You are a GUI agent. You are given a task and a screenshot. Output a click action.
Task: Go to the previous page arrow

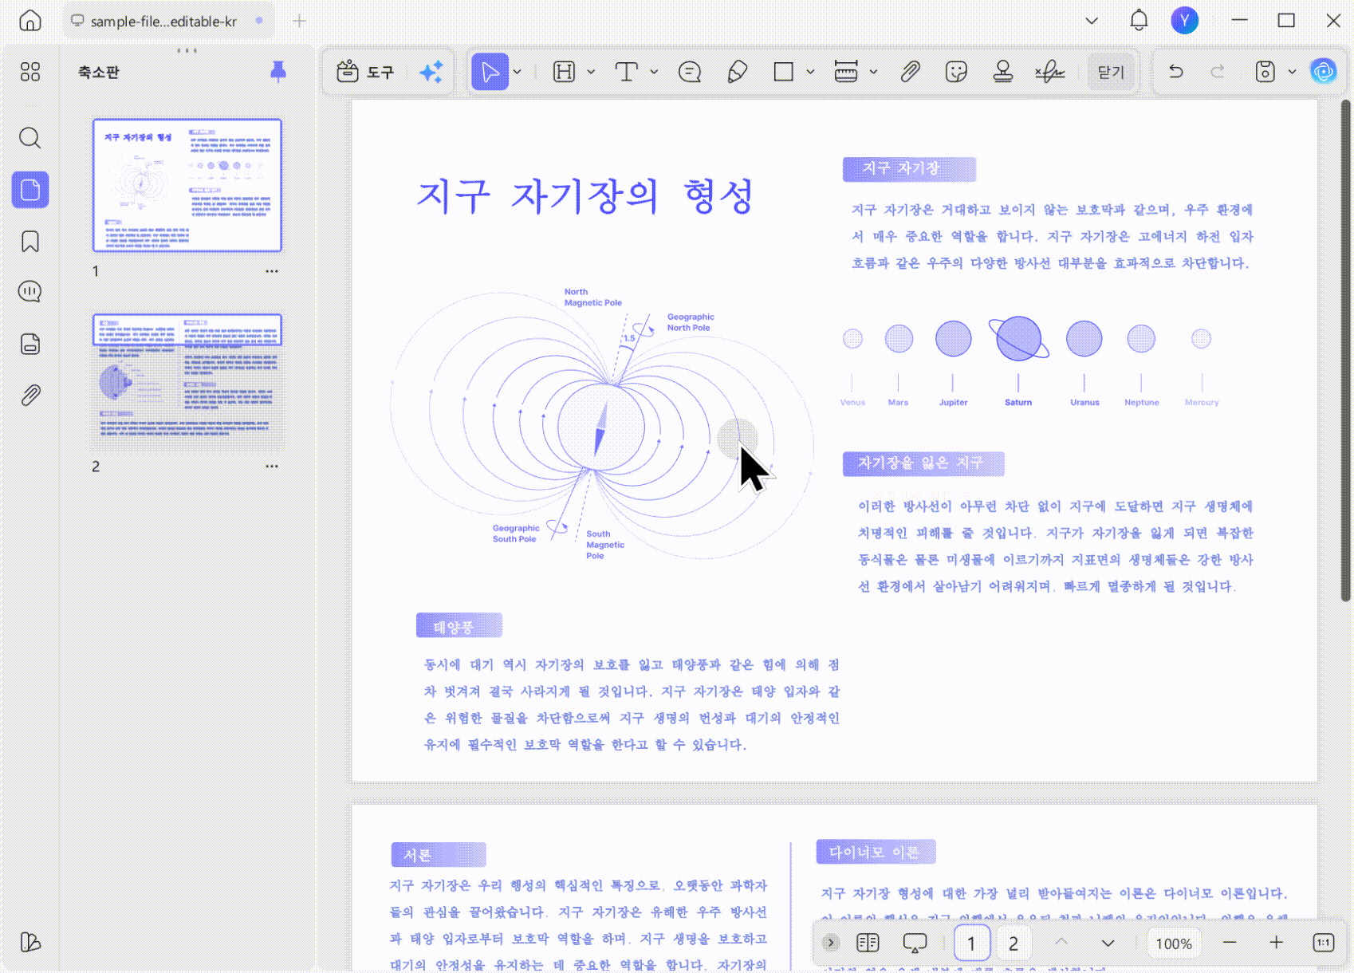pos(1061,943)
